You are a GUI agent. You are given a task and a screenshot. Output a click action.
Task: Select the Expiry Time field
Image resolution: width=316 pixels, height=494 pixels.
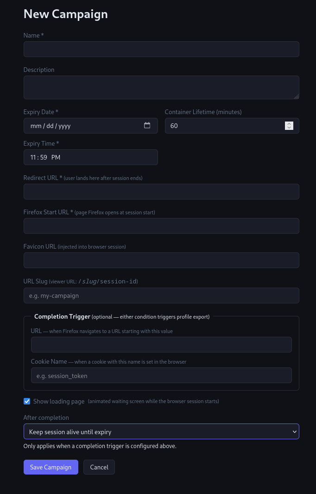tap(90, 157)
